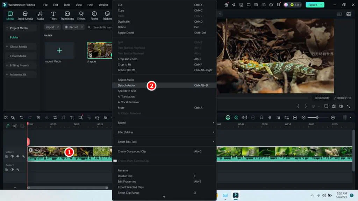This screenshot has height=201, width=358.
Task: Click the Delete clip trash icon
Action: pyautogui.click(x=38, y=118)
